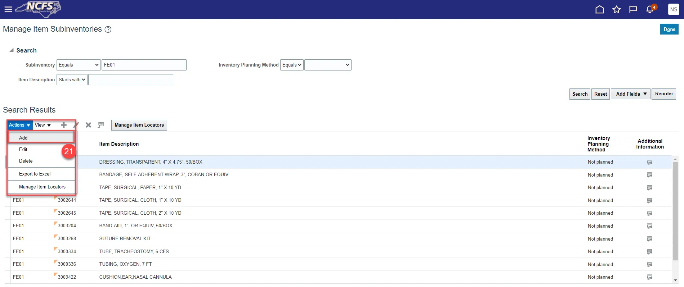
Task: Open the notifications bell
Action: pos(650,9)
